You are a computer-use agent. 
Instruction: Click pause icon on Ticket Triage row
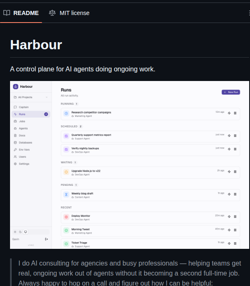235,243
